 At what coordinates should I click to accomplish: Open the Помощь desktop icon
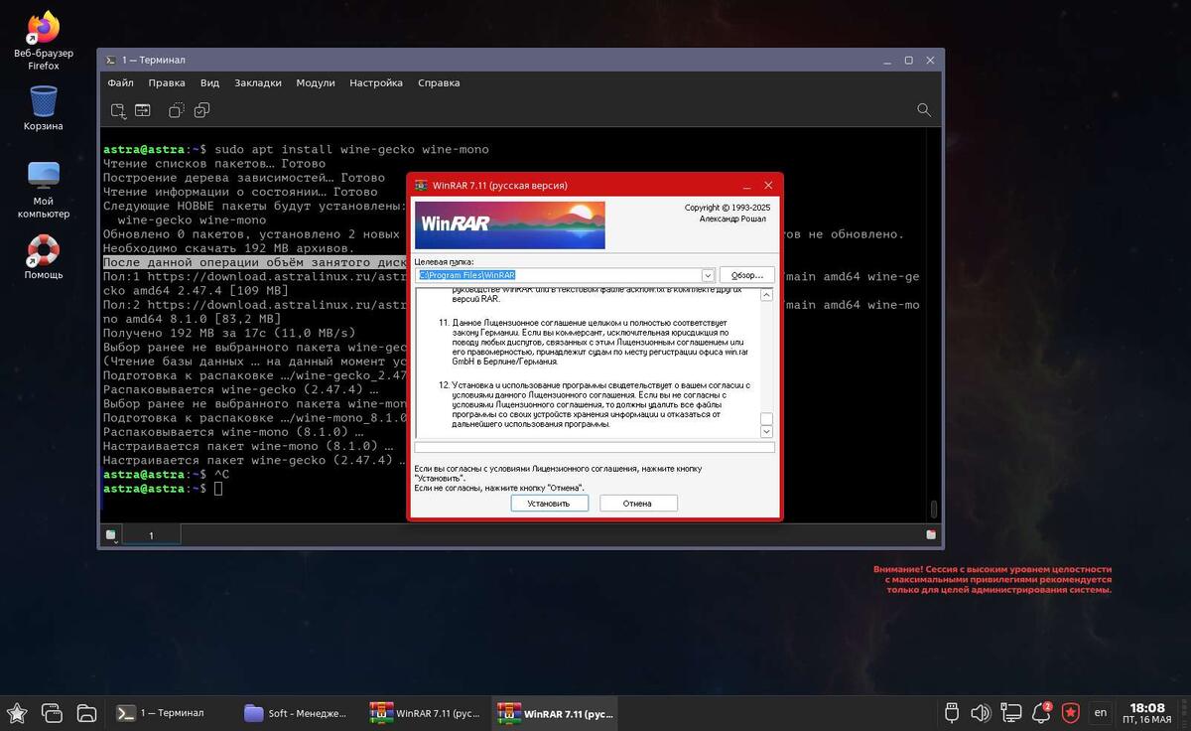pos(44,256)
